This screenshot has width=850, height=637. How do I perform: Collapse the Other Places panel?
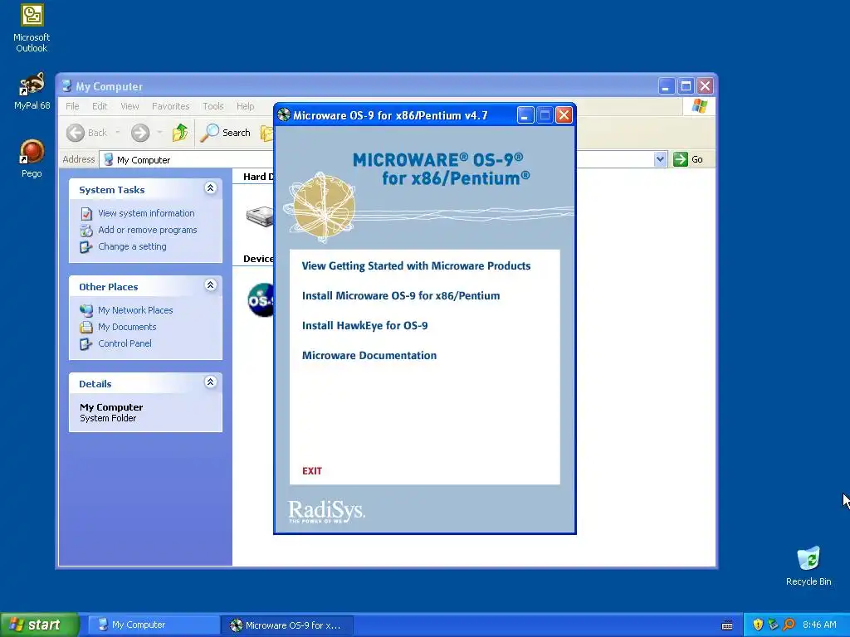[x=210, y=285]
